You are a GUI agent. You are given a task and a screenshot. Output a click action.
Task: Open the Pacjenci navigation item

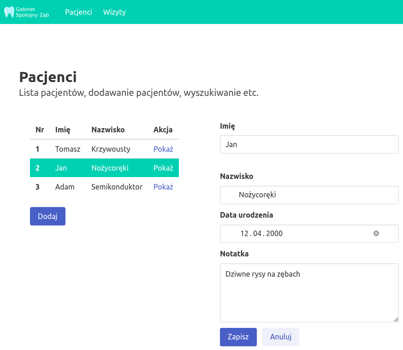[78, 12]
